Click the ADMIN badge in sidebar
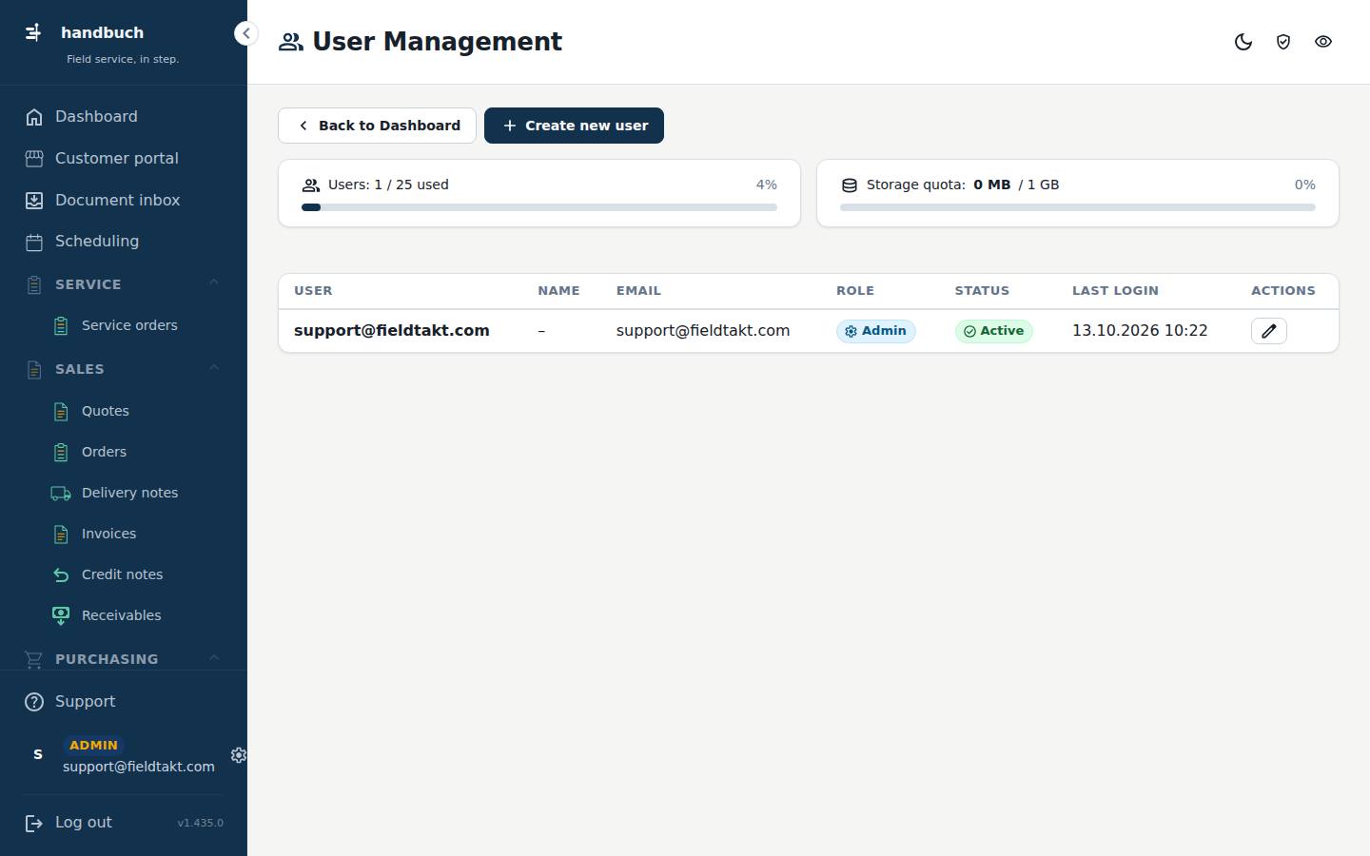The width and height of the screenshot is (1370, 856). [x=93, y=746]
